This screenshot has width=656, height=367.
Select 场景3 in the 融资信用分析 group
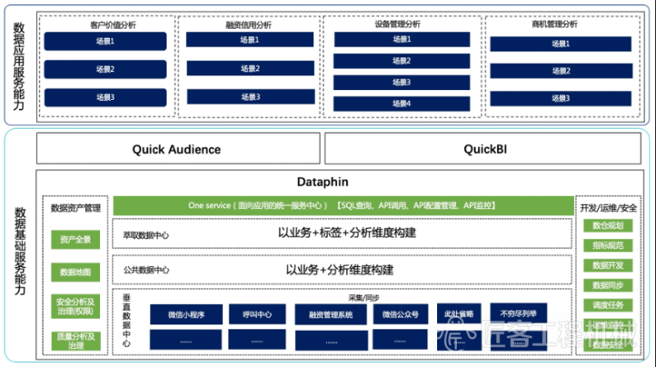[x=251, y=97]
